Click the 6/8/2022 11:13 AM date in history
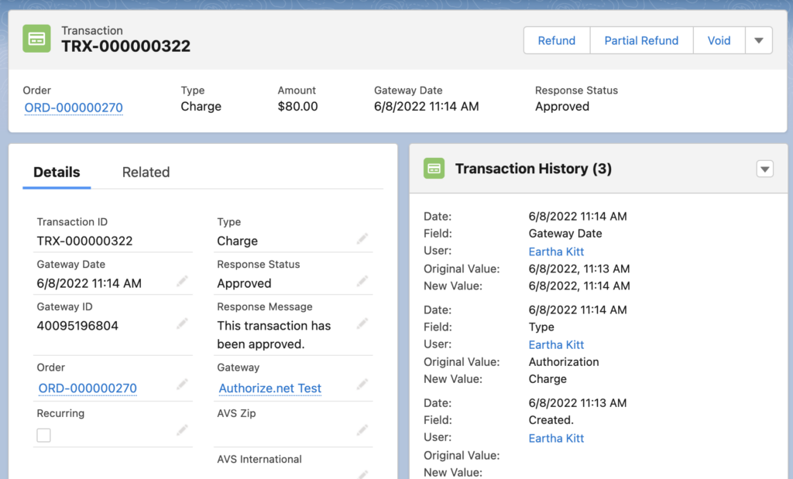This screenshot has width=793, height=479. (578, 402)
